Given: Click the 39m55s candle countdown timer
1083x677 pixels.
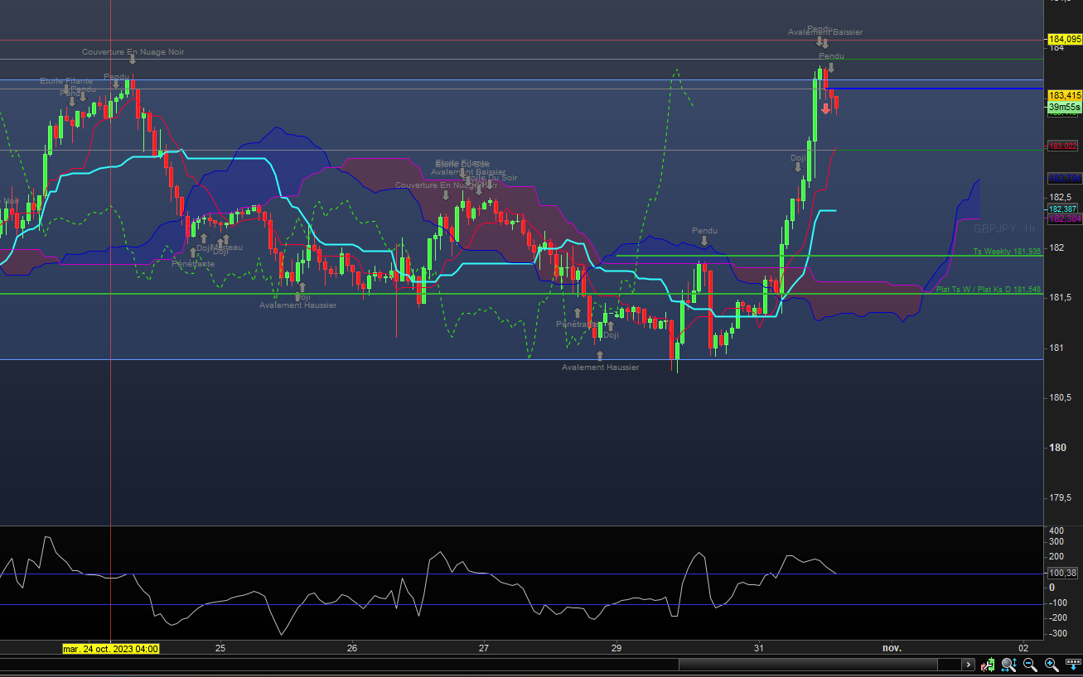Looking at the screenshot, I should point(1064,107).
